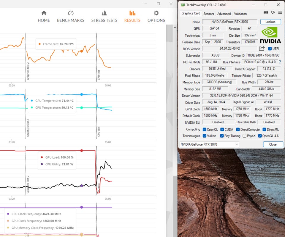
Task: Expand the NVIDIA GeForce RTX 3070 GPU dropdown
Action: tap(209, 144)
